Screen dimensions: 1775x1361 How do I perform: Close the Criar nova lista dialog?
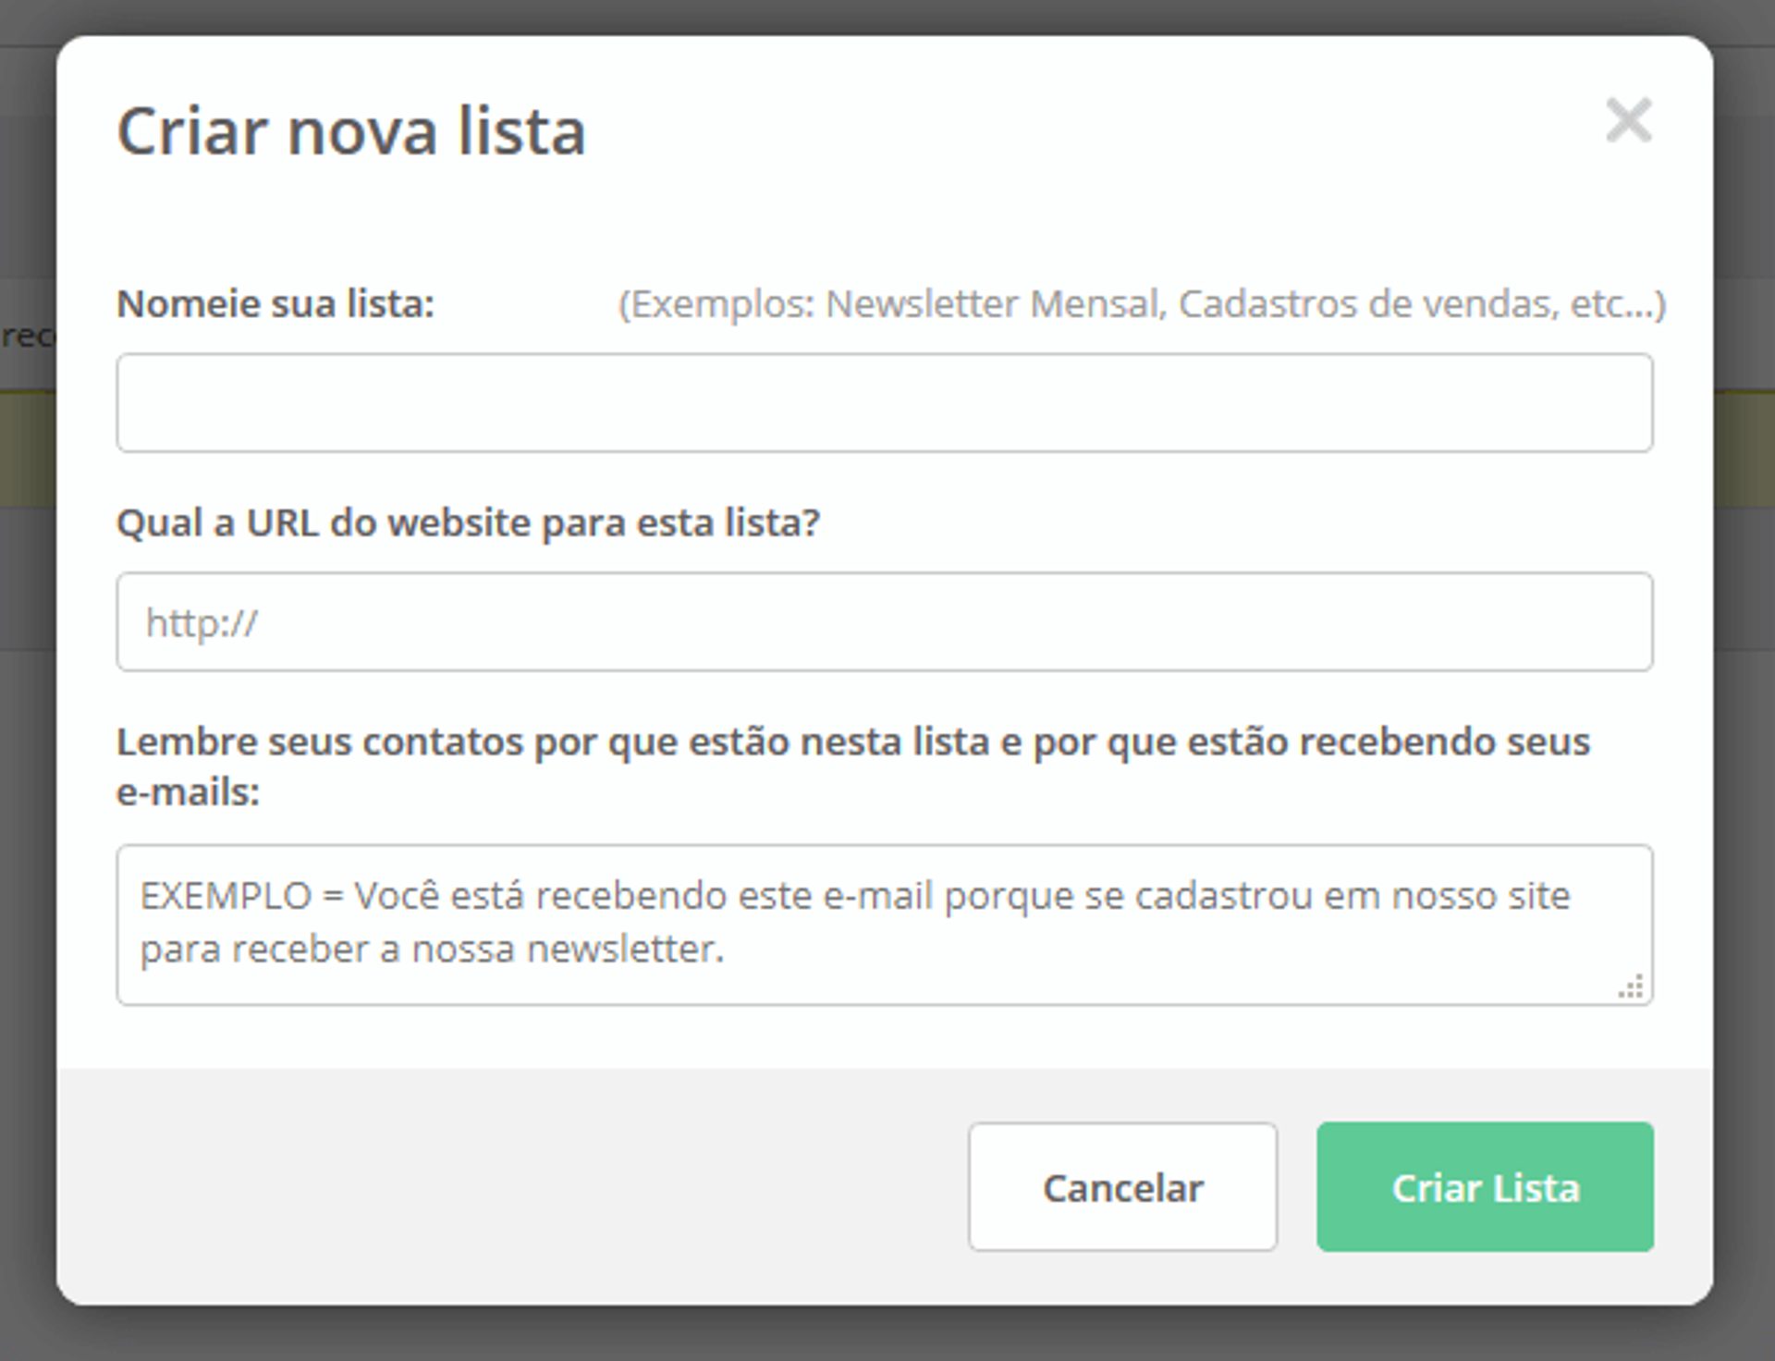[x=1628, y=120]
